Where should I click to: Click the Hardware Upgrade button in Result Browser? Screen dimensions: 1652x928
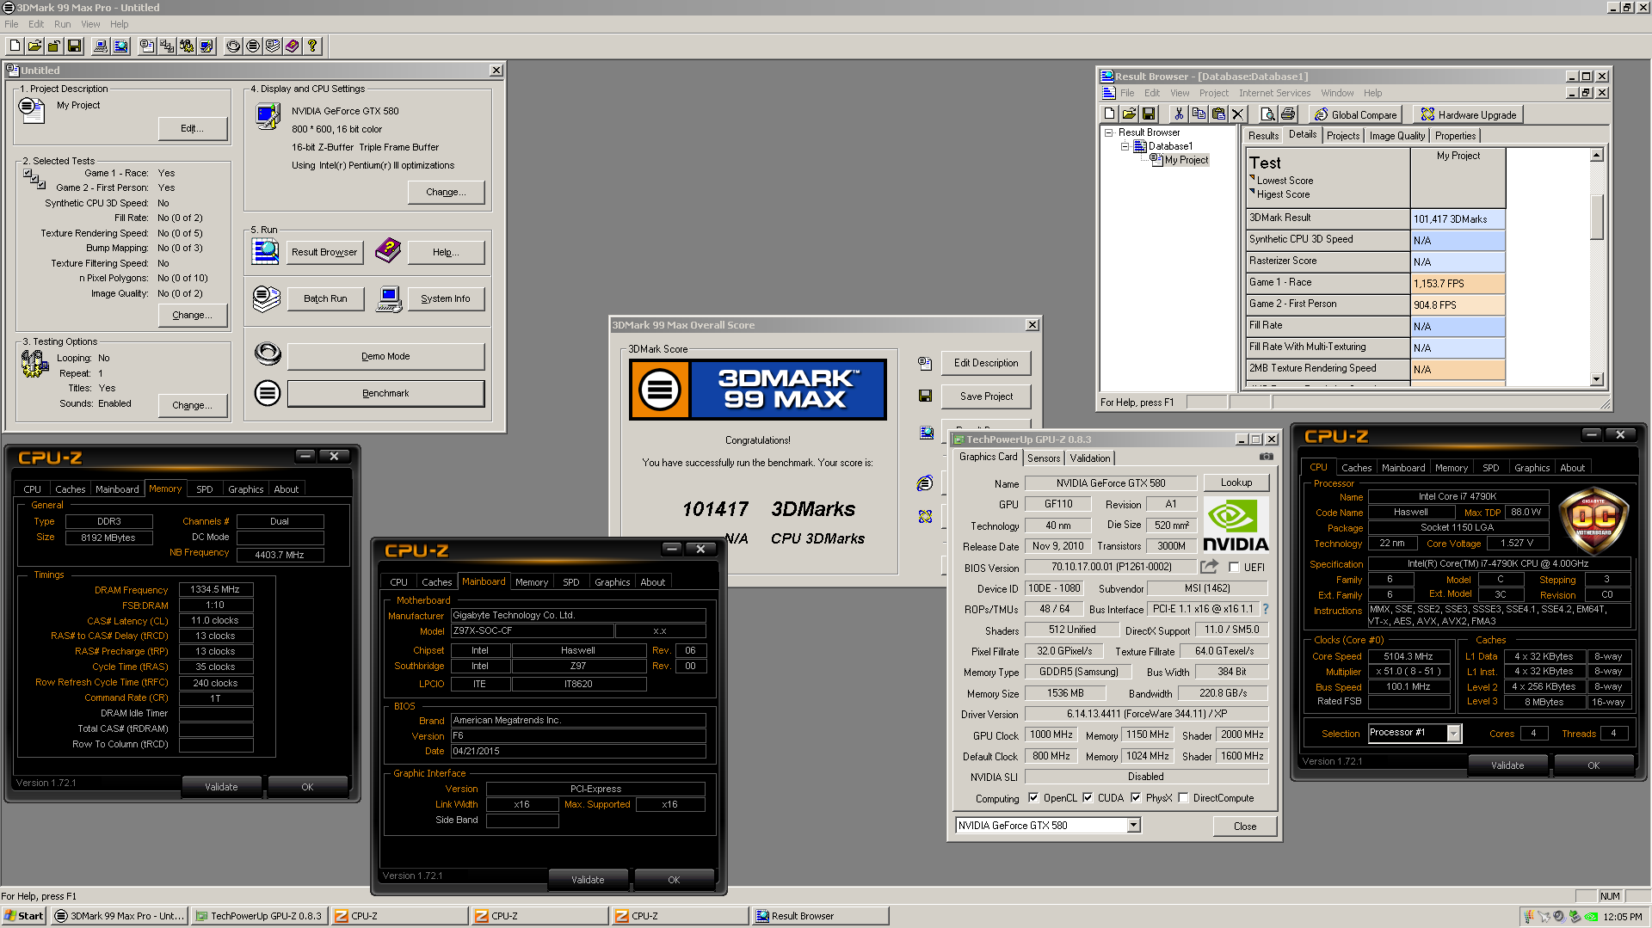(x=1468, y=114)
